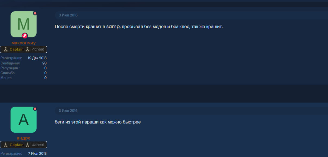This screenshot has width=328, height=157.
Task: Click максончиу's Captain 4cheat rank banner
Action: (x=24, y=49)
